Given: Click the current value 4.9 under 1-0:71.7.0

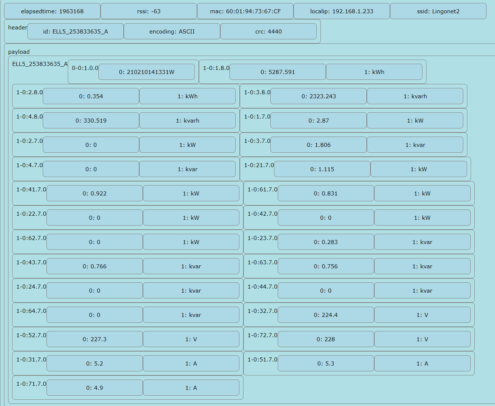Looking at the screenshot, I should coord(95,388).
